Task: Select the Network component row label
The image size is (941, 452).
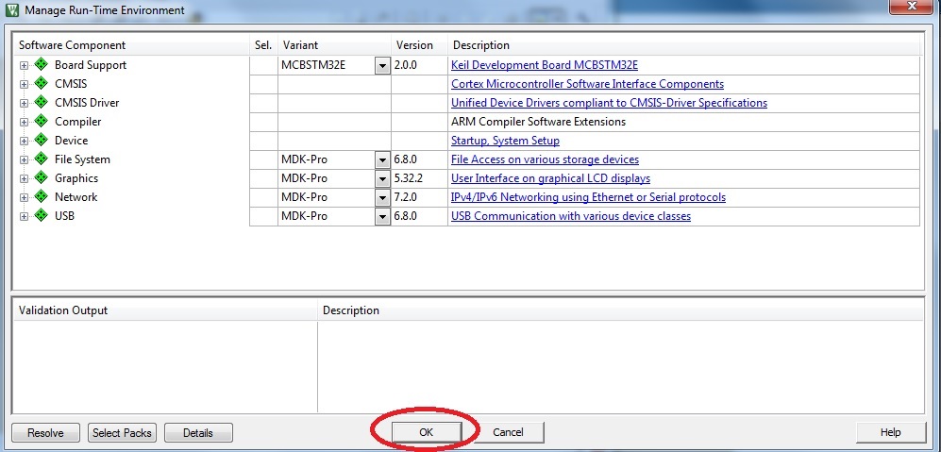Action: click(76, 197)
